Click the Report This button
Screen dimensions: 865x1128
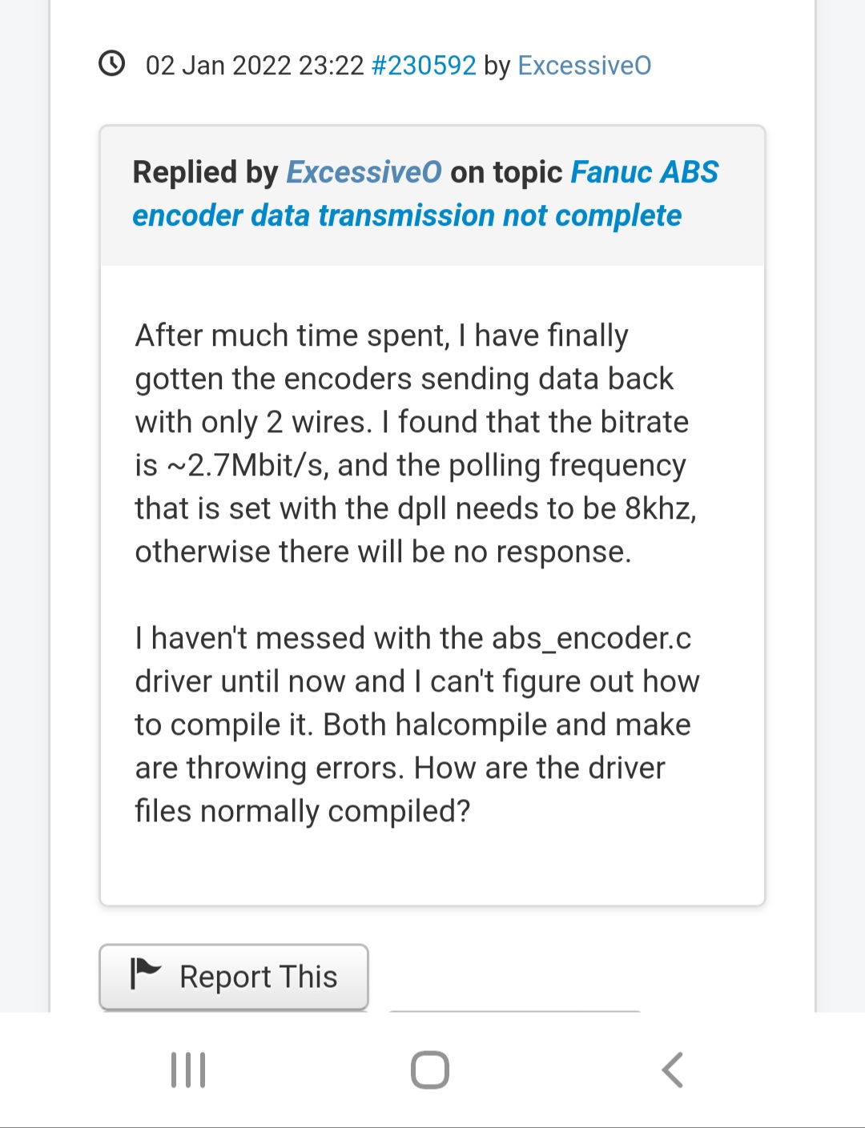click(x=234, y=977)
